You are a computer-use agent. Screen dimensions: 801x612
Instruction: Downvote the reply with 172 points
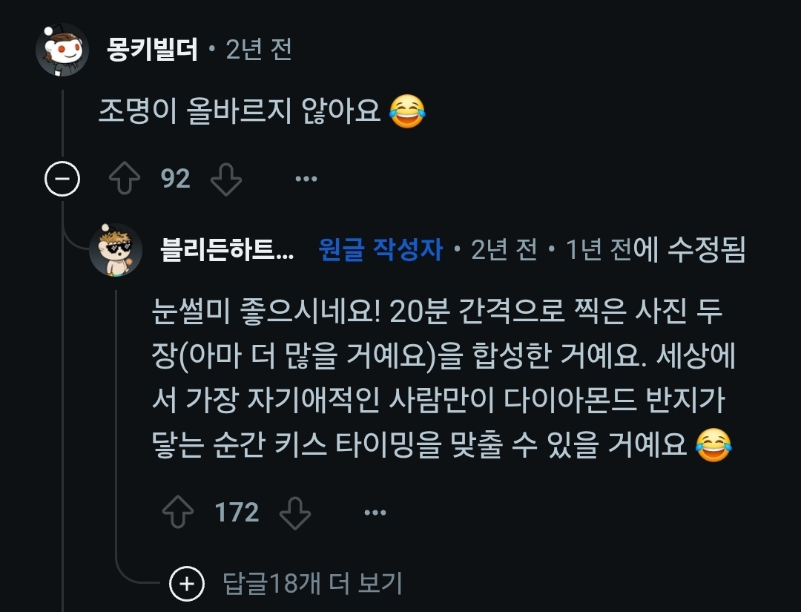(x=295, y=513)
